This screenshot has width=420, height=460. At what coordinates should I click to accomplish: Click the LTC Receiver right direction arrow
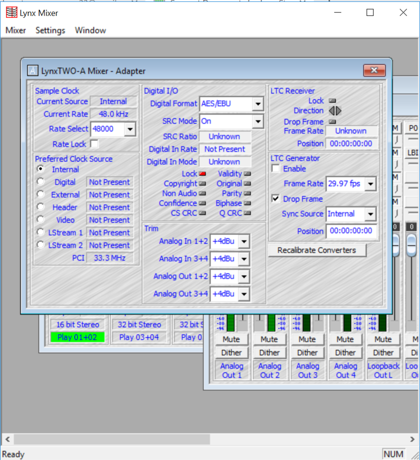(338, 111)
